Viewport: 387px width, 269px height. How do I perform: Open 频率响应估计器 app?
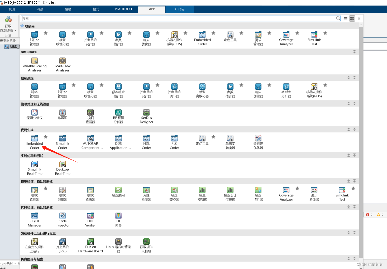(x=118, y=90)
